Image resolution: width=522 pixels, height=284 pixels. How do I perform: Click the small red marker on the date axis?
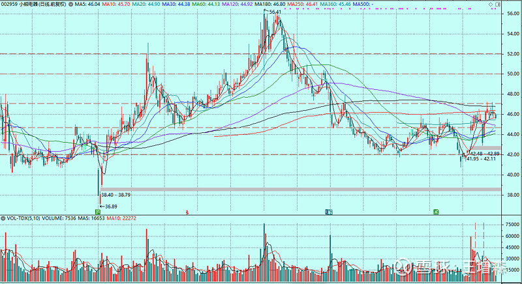click(x=187, y=212)
